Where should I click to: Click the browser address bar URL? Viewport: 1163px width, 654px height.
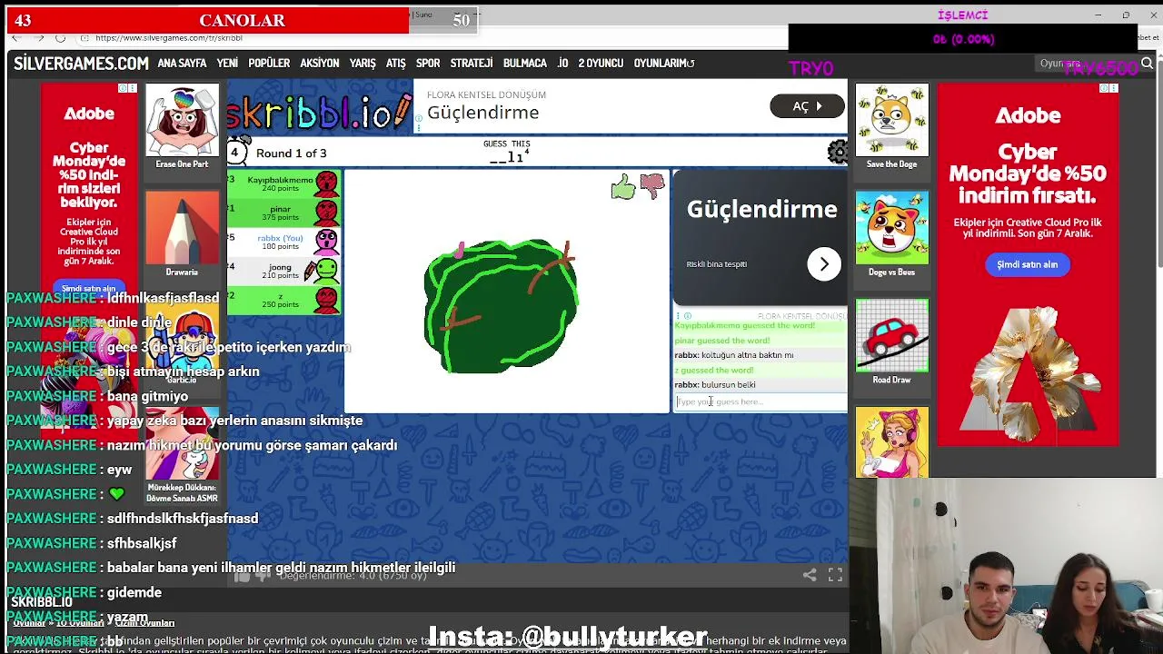click(169, 38)
